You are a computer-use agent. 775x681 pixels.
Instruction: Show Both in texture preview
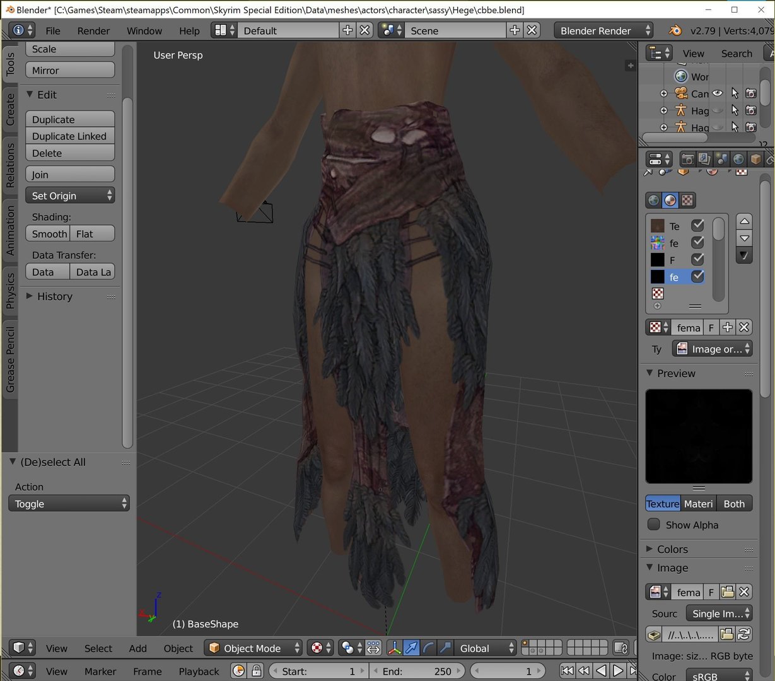coord(735,503)
